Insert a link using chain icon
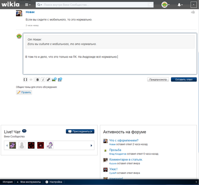Screen dimensions: 199x185 tap(48, 80)
